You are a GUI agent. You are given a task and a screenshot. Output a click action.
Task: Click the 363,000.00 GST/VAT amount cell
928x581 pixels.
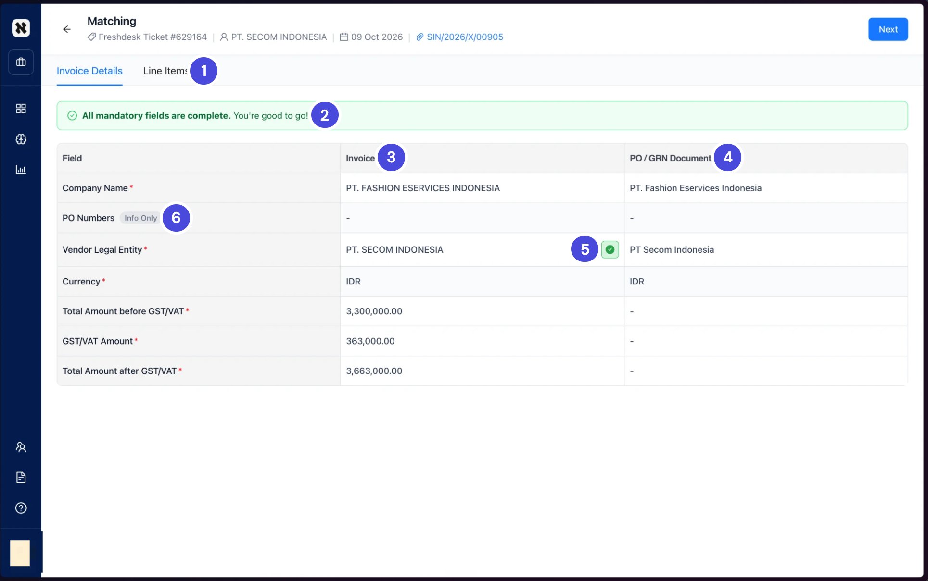482,341
